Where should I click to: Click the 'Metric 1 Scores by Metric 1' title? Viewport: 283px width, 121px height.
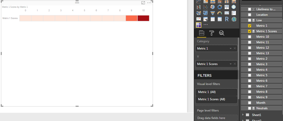click(15, 7)
